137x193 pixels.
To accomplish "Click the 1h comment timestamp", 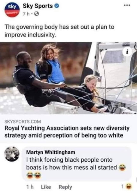I will pos(30,187).
